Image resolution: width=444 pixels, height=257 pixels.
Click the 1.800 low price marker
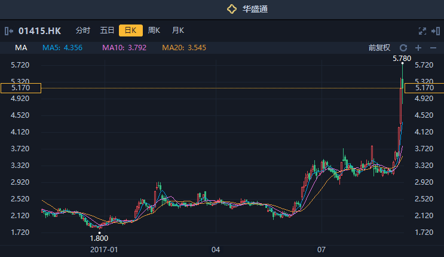click(99, 238)
